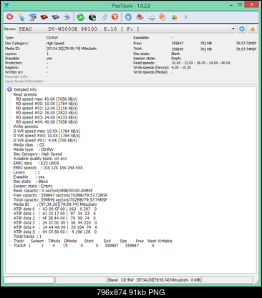
Task: Select 'Media type : CD-RW' row
Action: point(34,149)
